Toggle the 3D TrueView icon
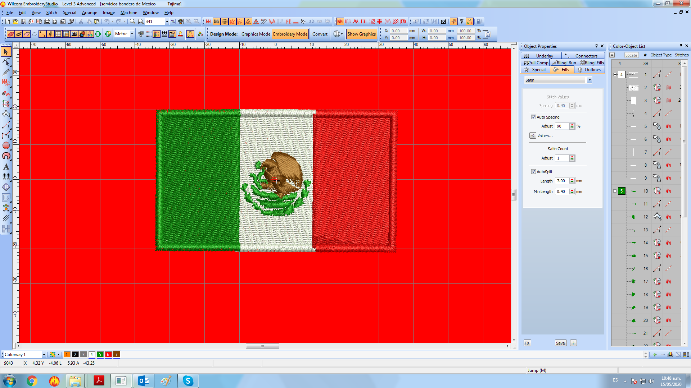Viewport: 691px width, 388px height. [x=312, y=22]
